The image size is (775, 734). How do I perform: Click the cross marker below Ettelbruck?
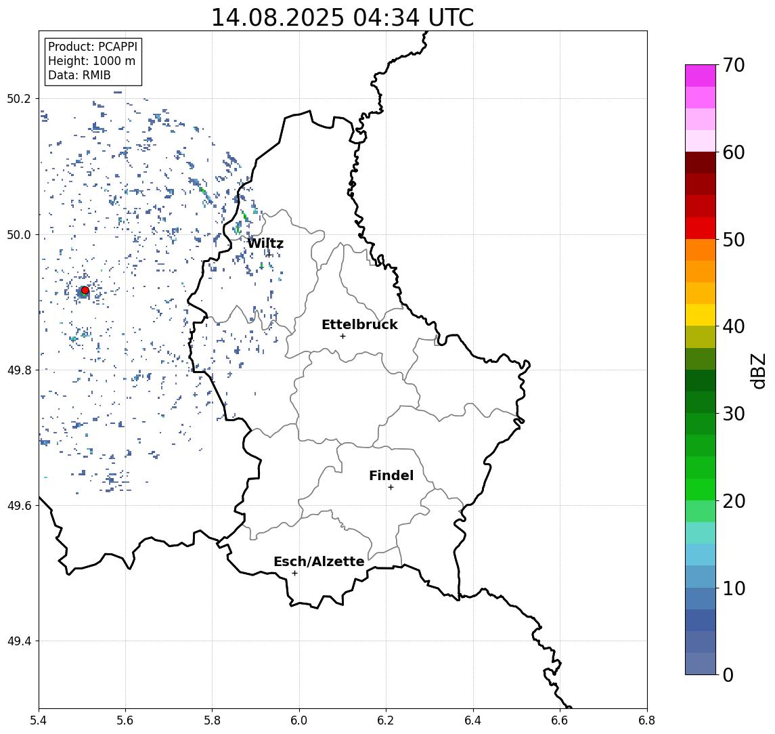tap(342, 337)
